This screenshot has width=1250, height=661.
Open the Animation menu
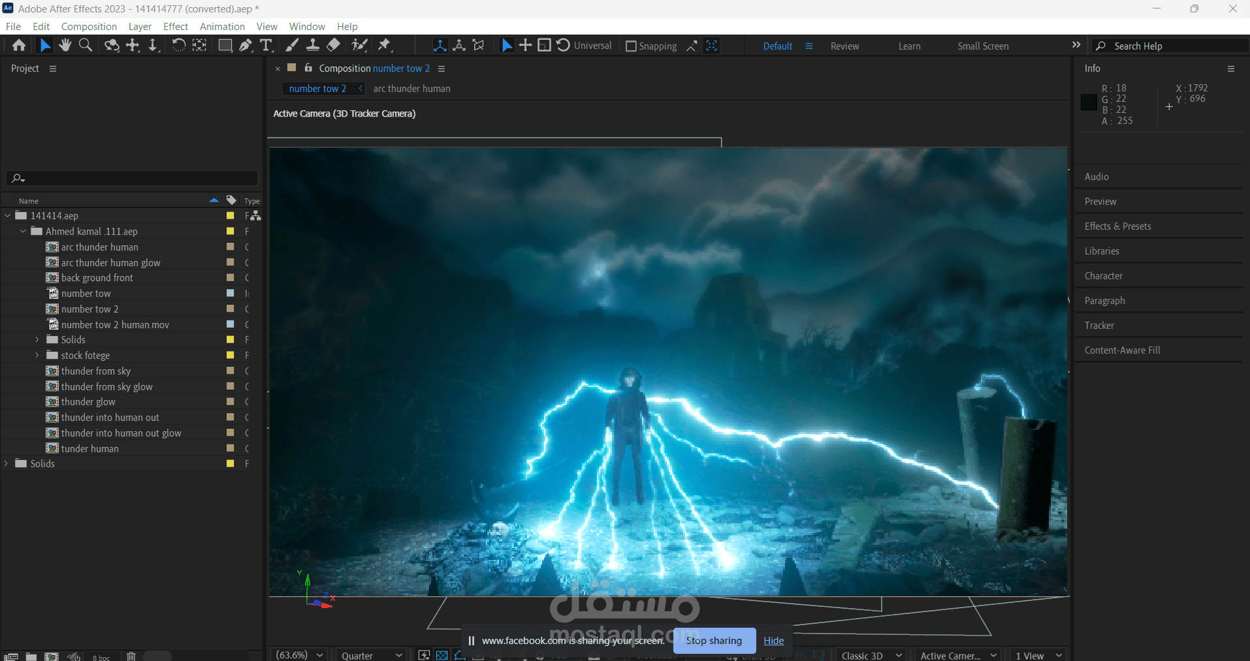[222, 27]
